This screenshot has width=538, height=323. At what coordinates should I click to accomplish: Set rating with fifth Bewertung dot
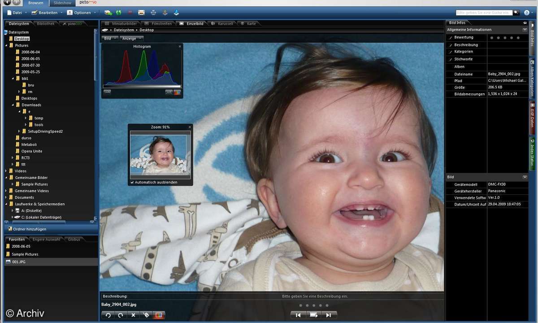517,38
